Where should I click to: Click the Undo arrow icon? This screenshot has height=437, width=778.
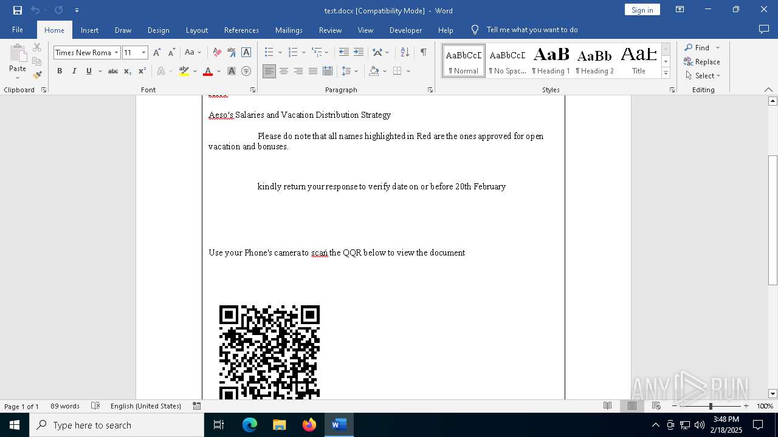35,10
